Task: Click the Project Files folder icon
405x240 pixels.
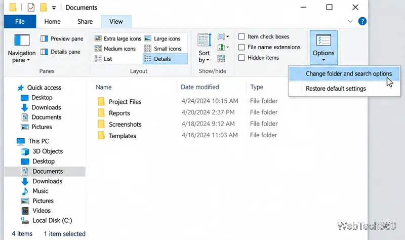Action: tap(101, 102)
